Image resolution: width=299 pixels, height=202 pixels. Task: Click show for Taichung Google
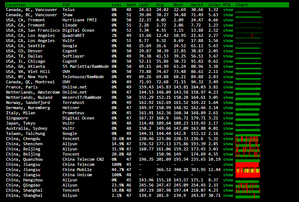coord(228,133)
